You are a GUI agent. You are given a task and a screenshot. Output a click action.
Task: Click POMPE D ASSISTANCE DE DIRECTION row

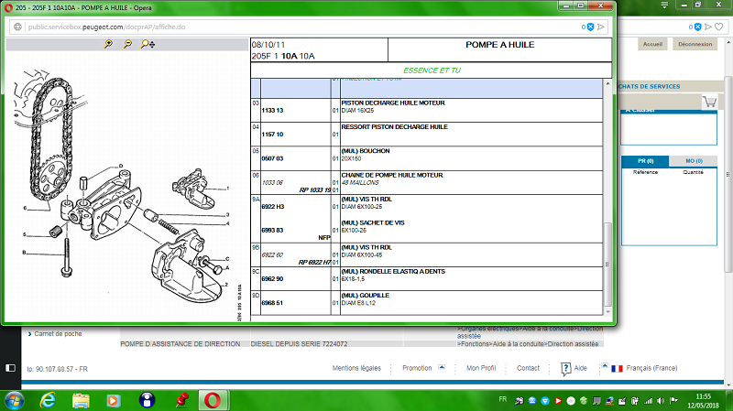362,344
